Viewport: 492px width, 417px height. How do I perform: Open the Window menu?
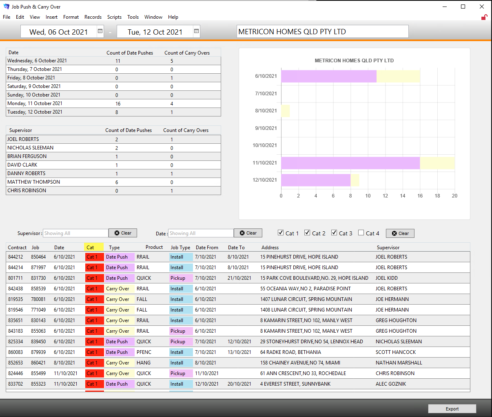click(153, 17)
